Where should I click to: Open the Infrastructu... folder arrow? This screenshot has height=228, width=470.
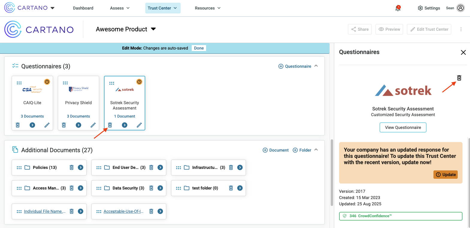point(240,167)
